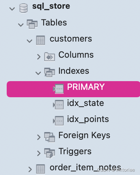
Task: Click the order_item_notes table icon
Action: click(41, 169)
